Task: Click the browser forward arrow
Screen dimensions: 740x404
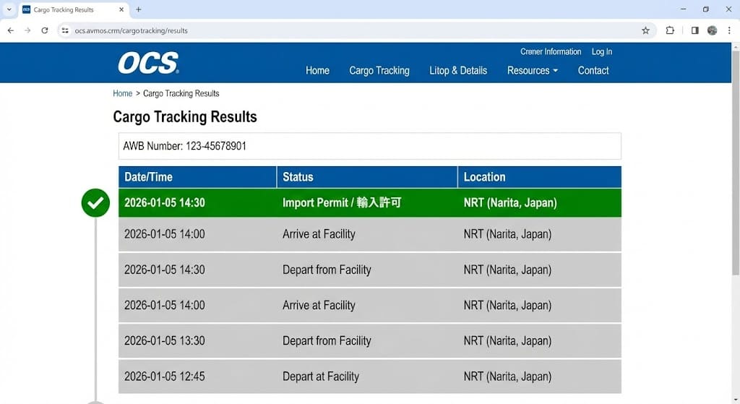Action: (27, 30)
